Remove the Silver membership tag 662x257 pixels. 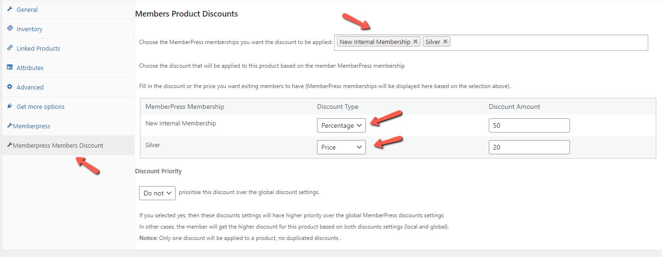(x=445, y=42)
